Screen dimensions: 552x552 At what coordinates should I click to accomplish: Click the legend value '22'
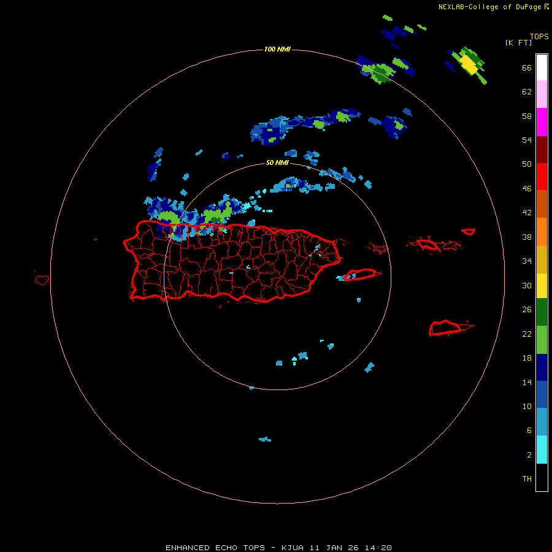[527, 334]
